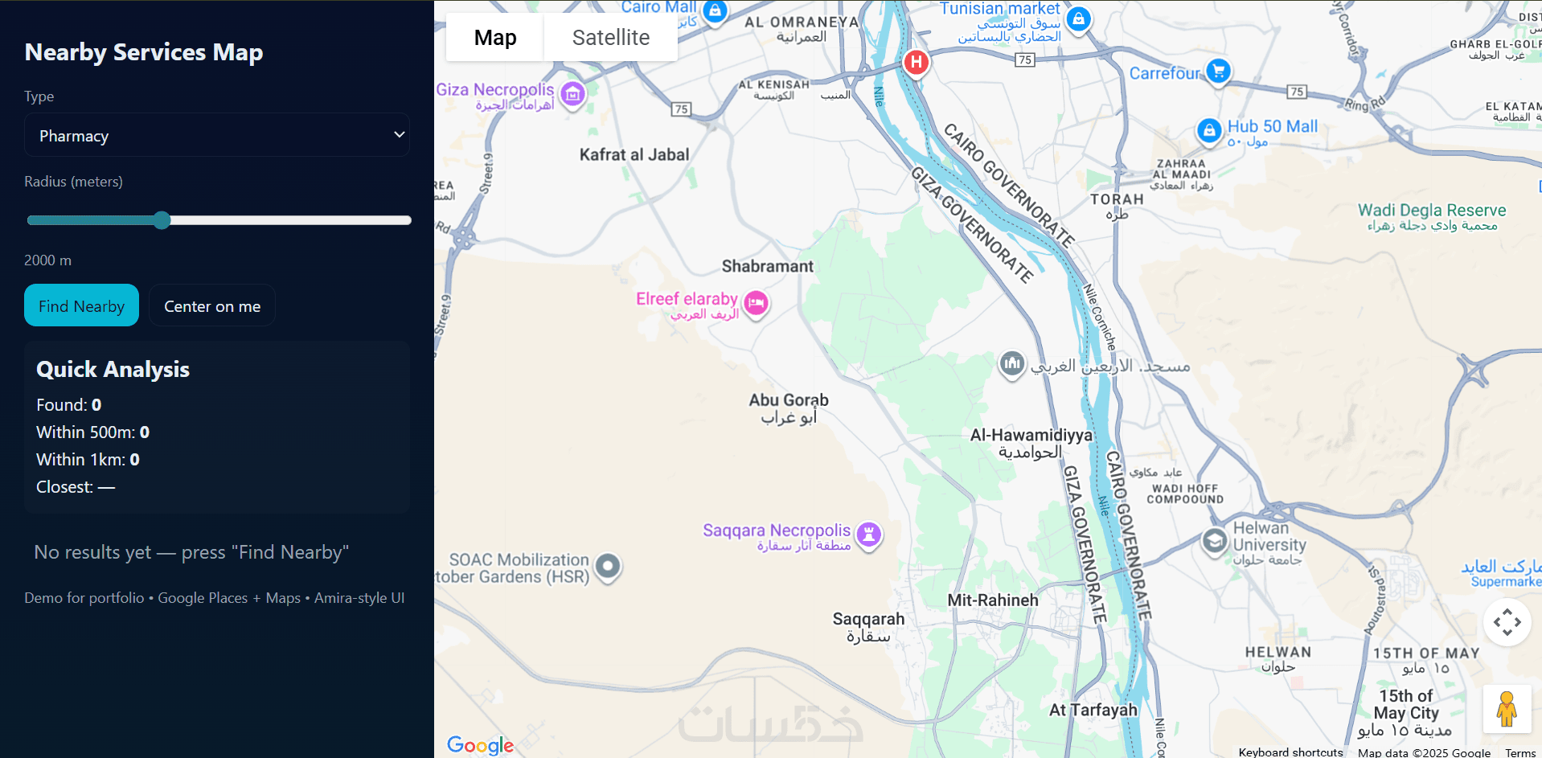This screenshot has width=1542, height=758.
Task: Click the Saqqara Necropolis landmark pin
Action: [x=868, y=535]
